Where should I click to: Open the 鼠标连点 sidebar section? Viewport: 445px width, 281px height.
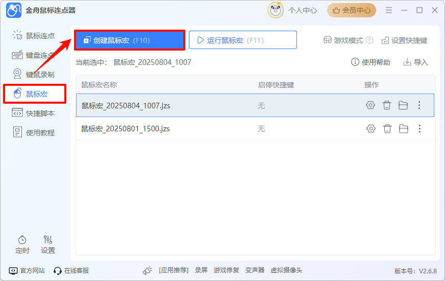point(34,36)
